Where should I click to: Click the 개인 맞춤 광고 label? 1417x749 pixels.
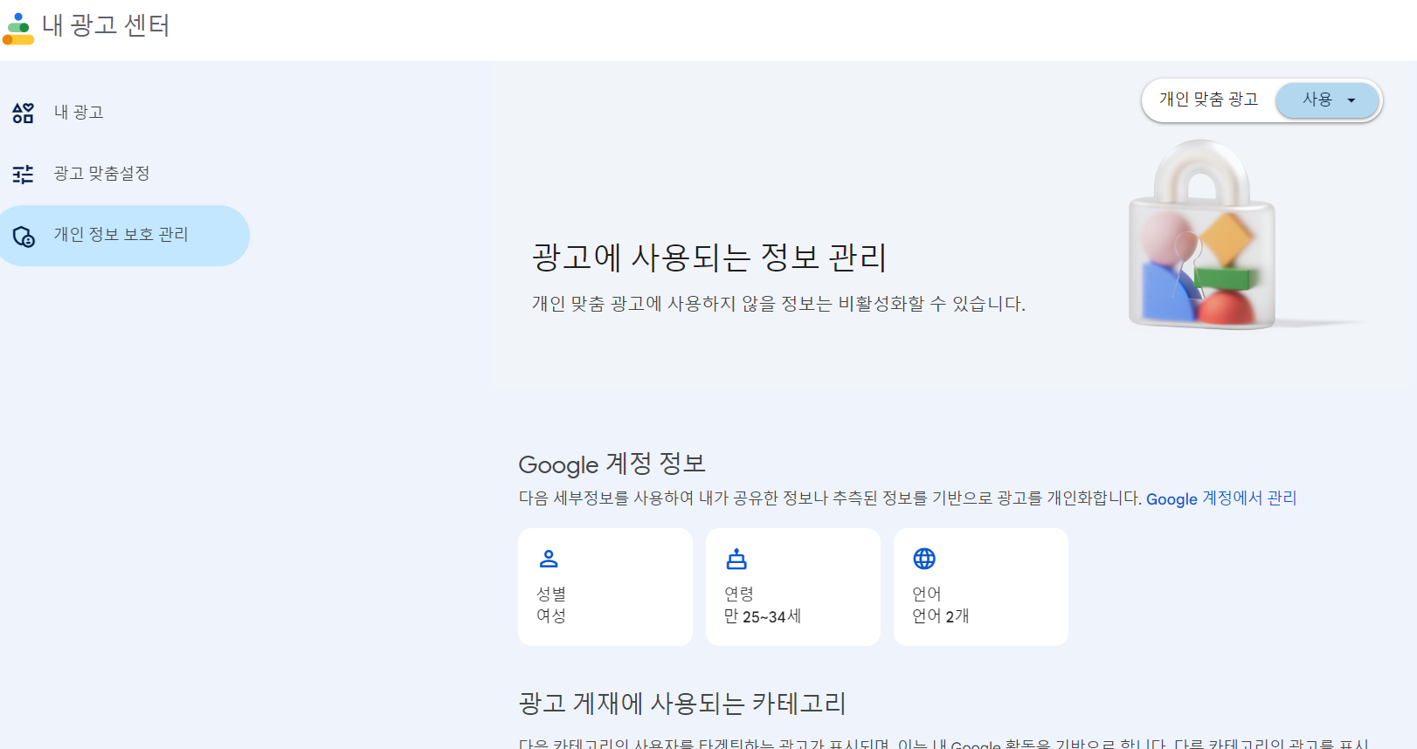1209,100
